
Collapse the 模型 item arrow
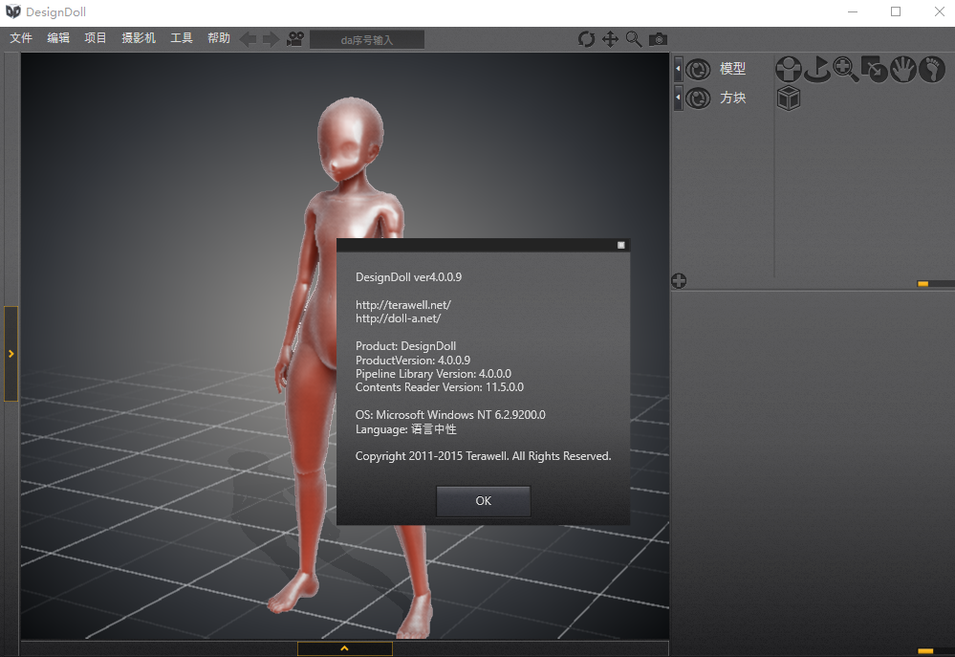(x=678, y=69)
